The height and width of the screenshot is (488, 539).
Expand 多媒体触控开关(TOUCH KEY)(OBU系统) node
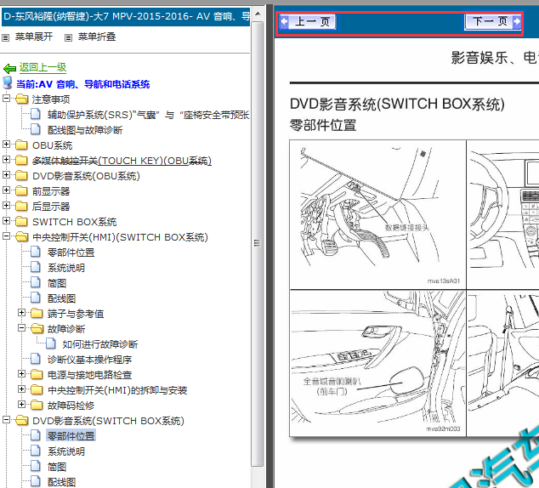coord(6,160)
